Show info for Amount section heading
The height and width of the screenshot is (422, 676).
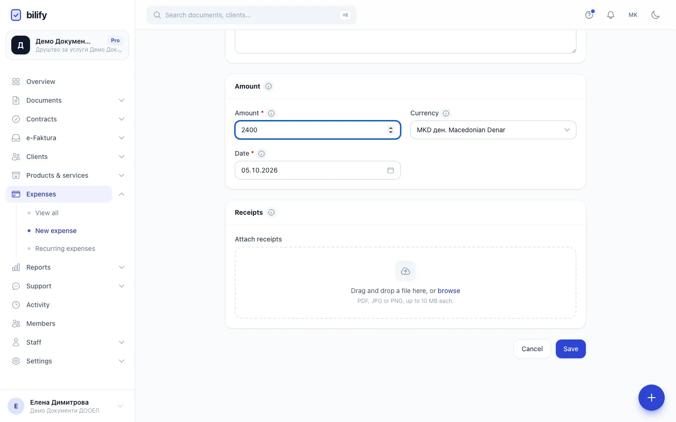(x=269, y=86)
